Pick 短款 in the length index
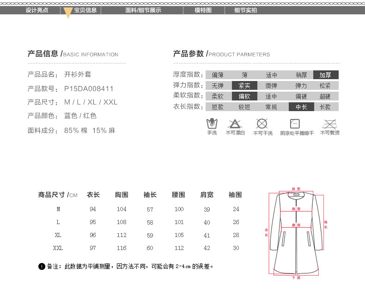 [x=218, y=107]
